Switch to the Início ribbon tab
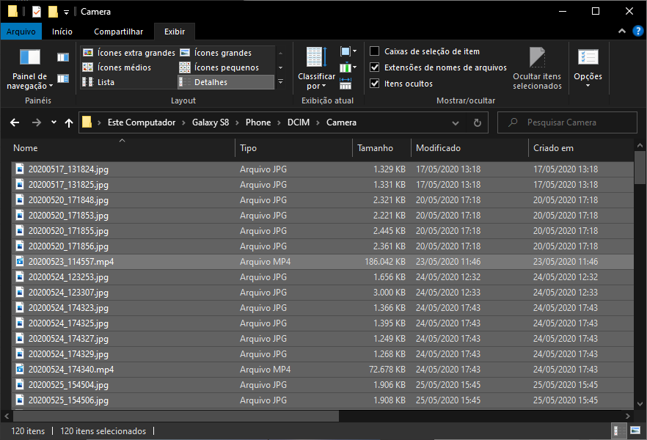The width and height of the screenshot is (647, 440). pyautogui.click(x=62, y=32)
